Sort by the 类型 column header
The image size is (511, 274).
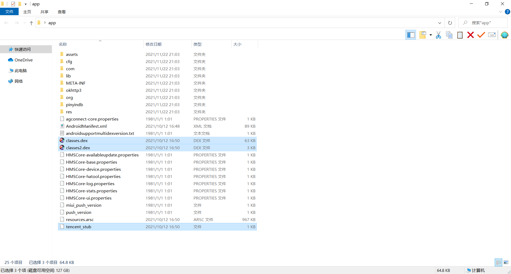[x=211, y=44]
